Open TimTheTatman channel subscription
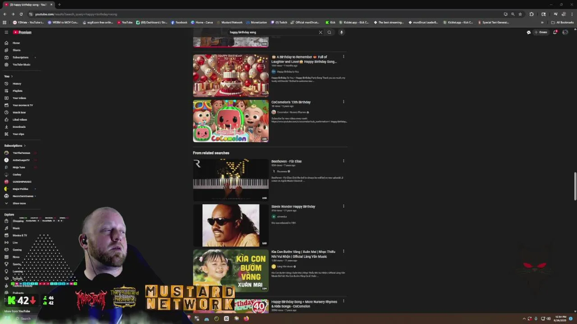577x324 pixels. [21, 153]
